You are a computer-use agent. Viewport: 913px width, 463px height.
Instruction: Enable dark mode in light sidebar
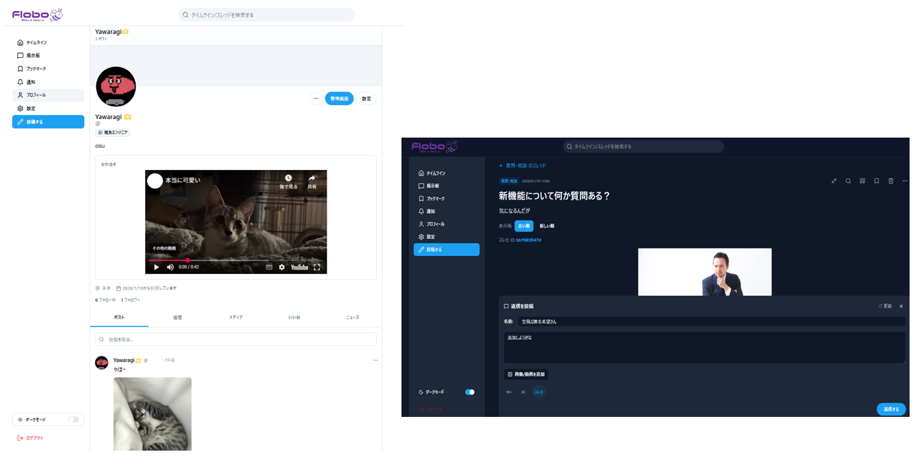click(x=74, y=420)
